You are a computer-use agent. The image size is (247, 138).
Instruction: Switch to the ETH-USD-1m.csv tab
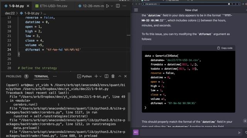click(51, 6)
